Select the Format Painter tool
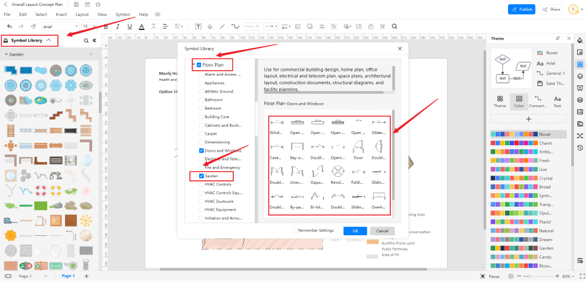This screenshot has width=586, height=281. [33, 26]
